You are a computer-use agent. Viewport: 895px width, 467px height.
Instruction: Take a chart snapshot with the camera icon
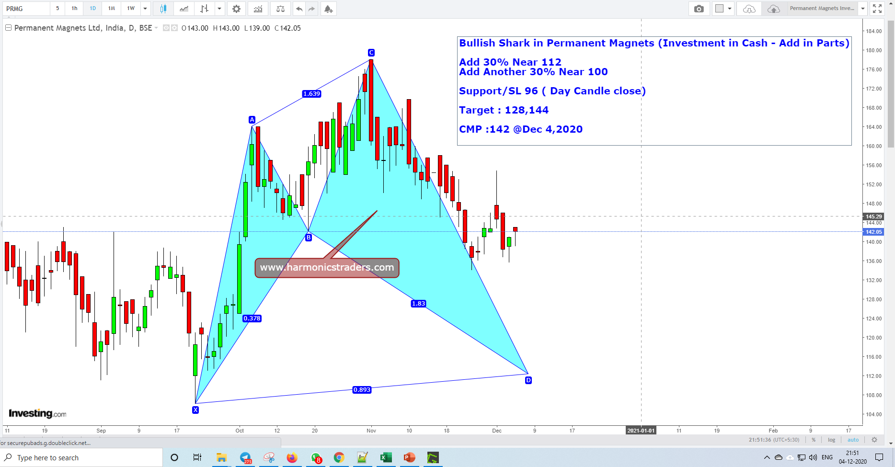click(699, 9)
